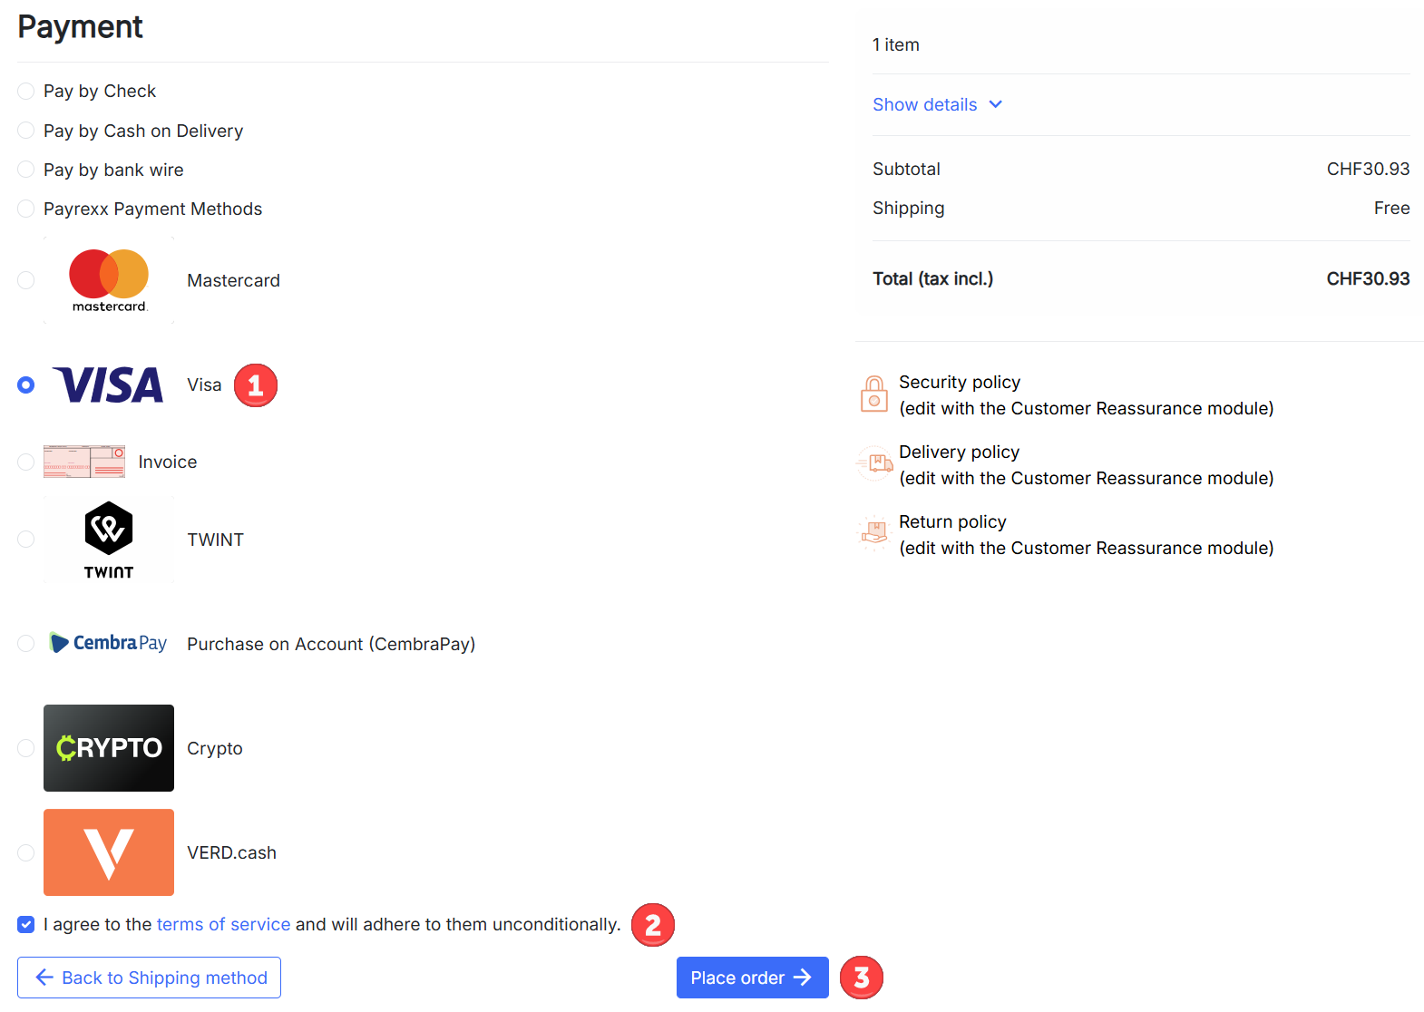Click the orange VERD.cash logo tile
This screenshot has height=1012, width=1424.
click(x=109, y=852)
